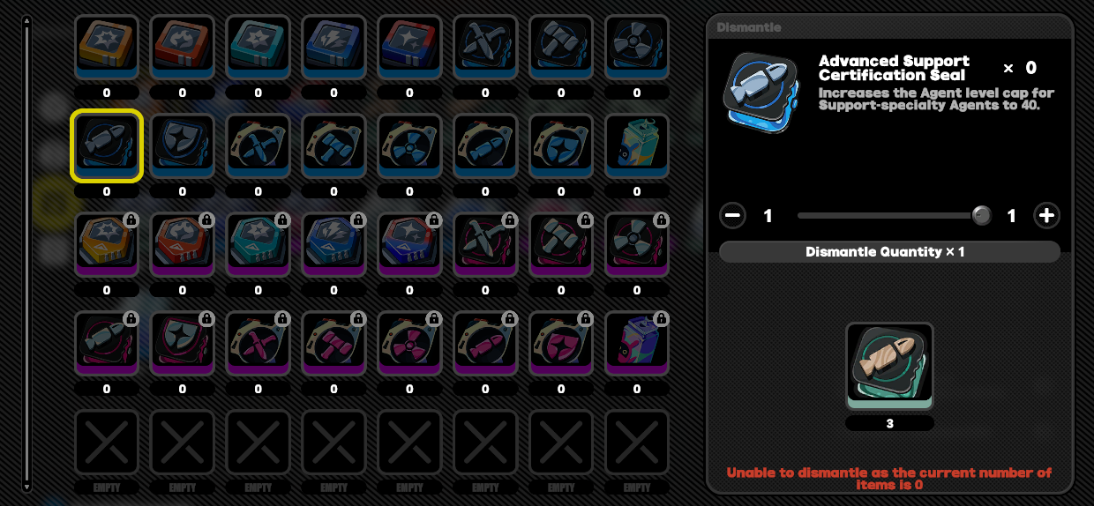Image resolution: width=1094 pixels, height=506 pixels.
Task: Click the Dismantle Quantity × 1 button
Action: pyautogui.click(x=889, y=252)
